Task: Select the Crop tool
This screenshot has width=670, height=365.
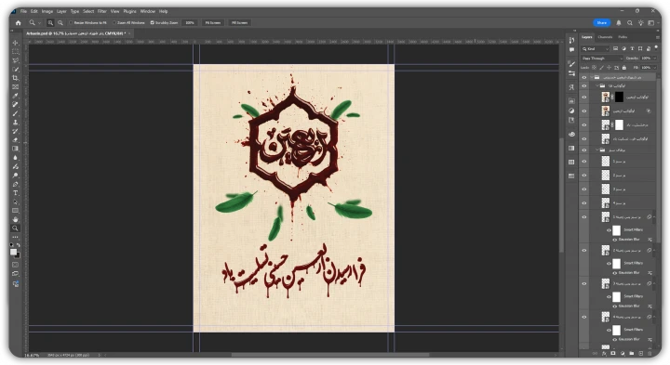Action: pos(16,78)
